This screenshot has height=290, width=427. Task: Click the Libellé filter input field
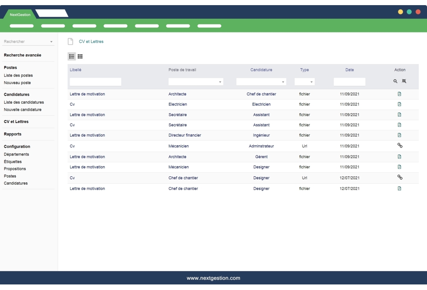pyautogui.click(x=95, y=82)
